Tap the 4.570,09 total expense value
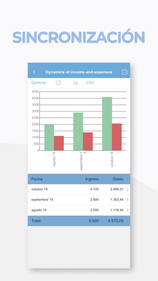The height and width of the screenshot is (281, 158). pyautogui.click(x=116, y=221)
